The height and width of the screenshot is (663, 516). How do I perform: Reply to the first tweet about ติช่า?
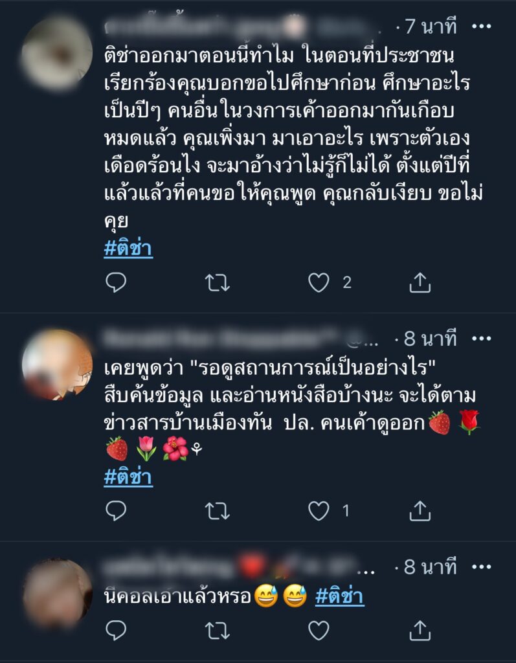[116, 282]
